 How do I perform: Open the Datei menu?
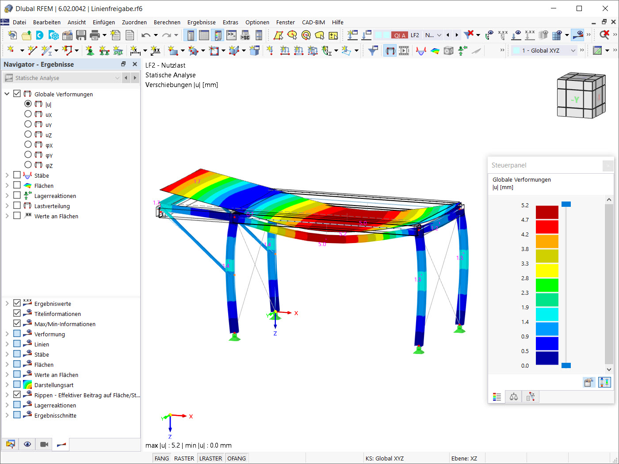pos(19,22)
